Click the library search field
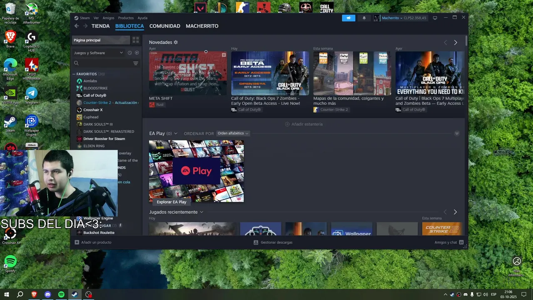The height and width of the screenshot is (300, 533). coord(102,63)
